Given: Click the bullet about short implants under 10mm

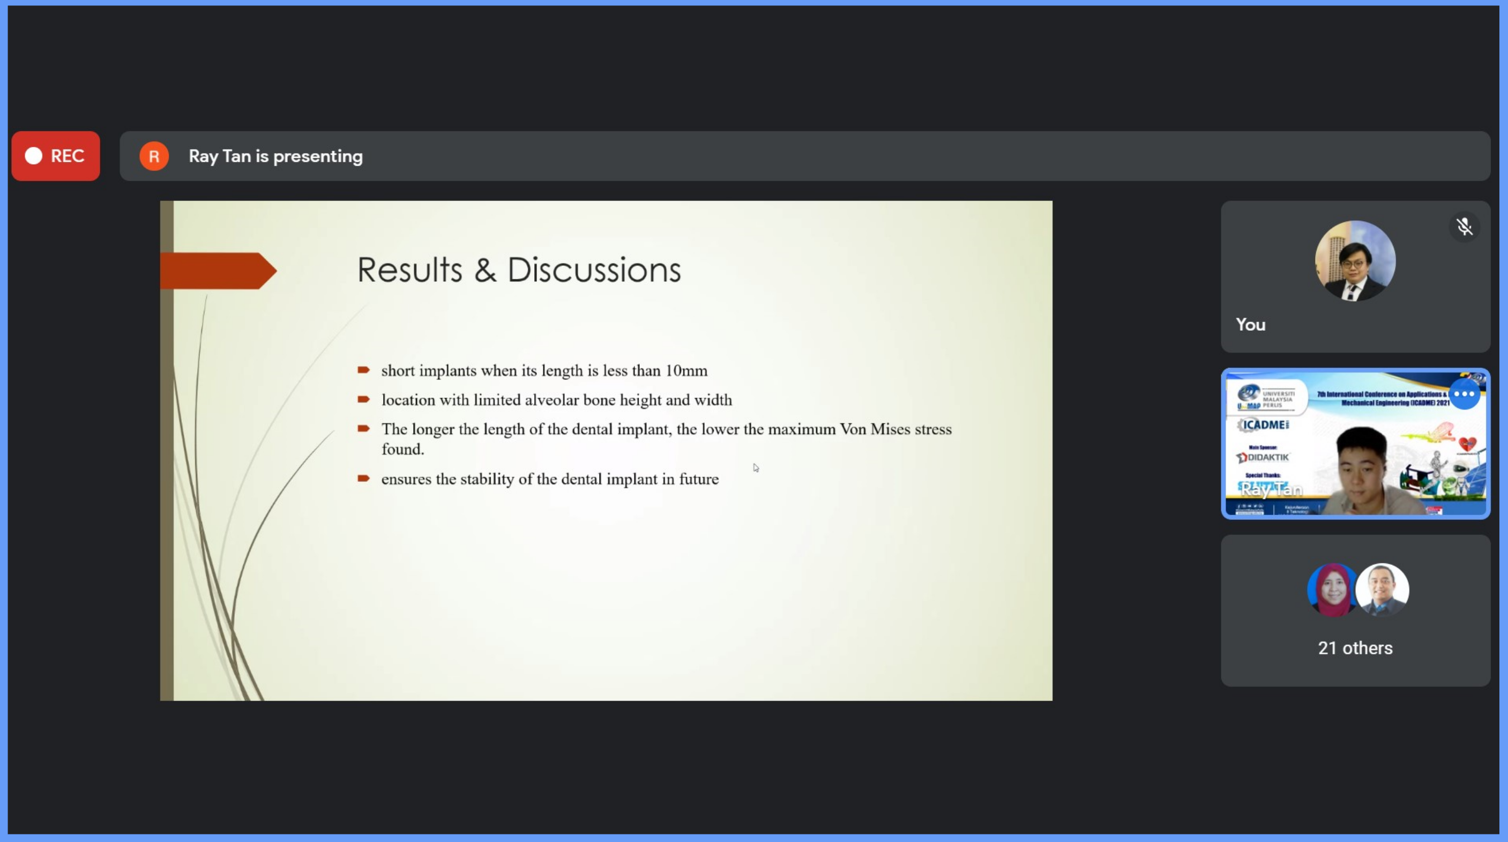Looking at the screenshot, I should coord(544,371).
